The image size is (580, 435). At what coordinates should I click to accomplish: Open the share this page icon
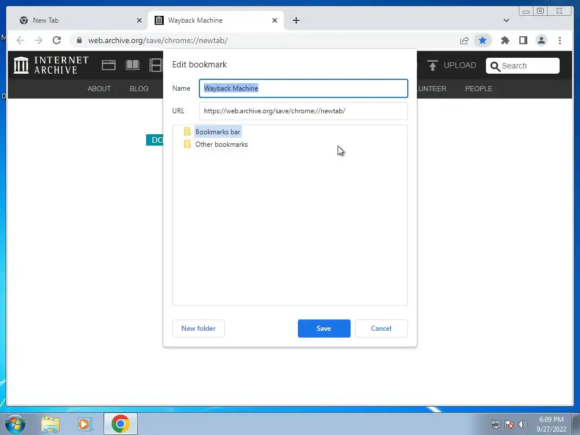point(464,40)
